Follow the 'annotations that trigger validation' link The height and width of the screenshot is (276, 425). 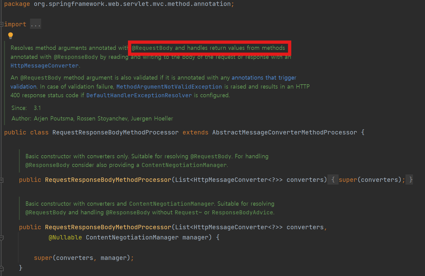tap(264, 77)
